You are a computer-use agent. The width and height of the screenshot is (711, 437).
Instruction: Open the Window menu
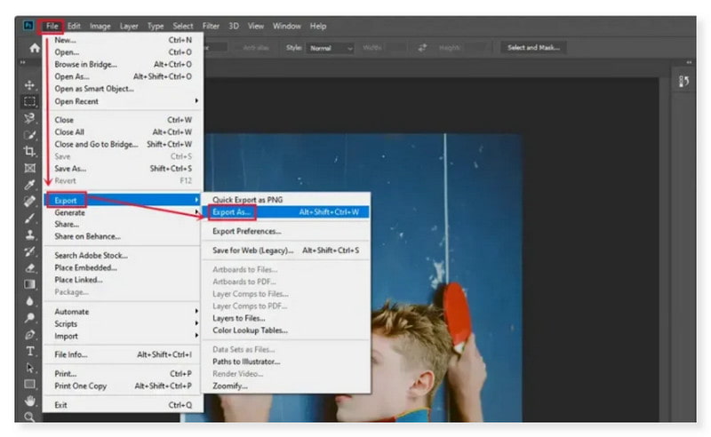[x=286, y=26]
